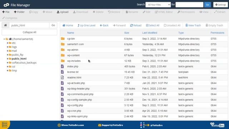The image size is (229, 129).
Task: Click the Rename toolbar button
Action: 132,12
